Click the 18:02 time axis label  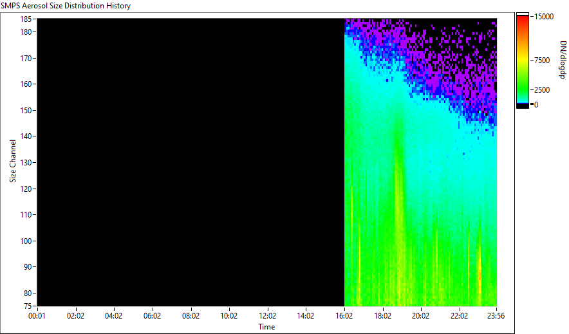[382, 316]
